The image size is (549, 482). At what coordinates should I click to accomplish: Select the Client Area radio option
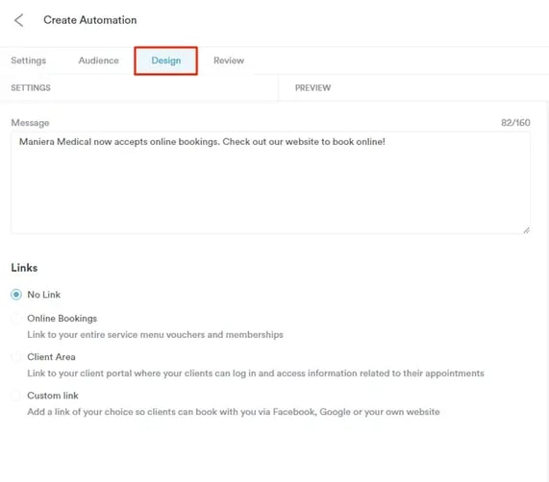click(x=16, y=357)
